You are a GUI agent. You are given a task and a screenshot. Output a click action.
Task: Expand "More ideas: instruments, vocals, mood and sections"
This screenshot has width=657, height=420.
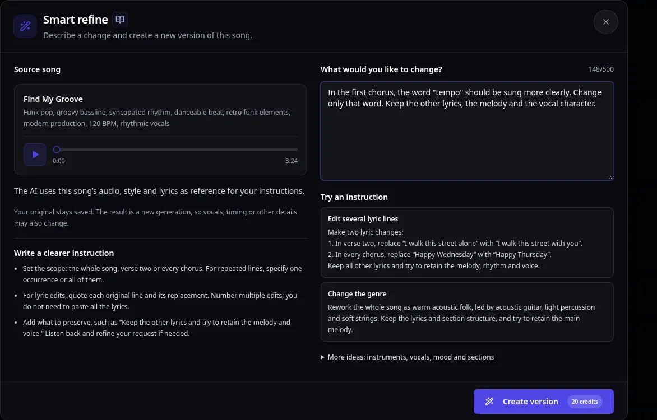(408, 357)
